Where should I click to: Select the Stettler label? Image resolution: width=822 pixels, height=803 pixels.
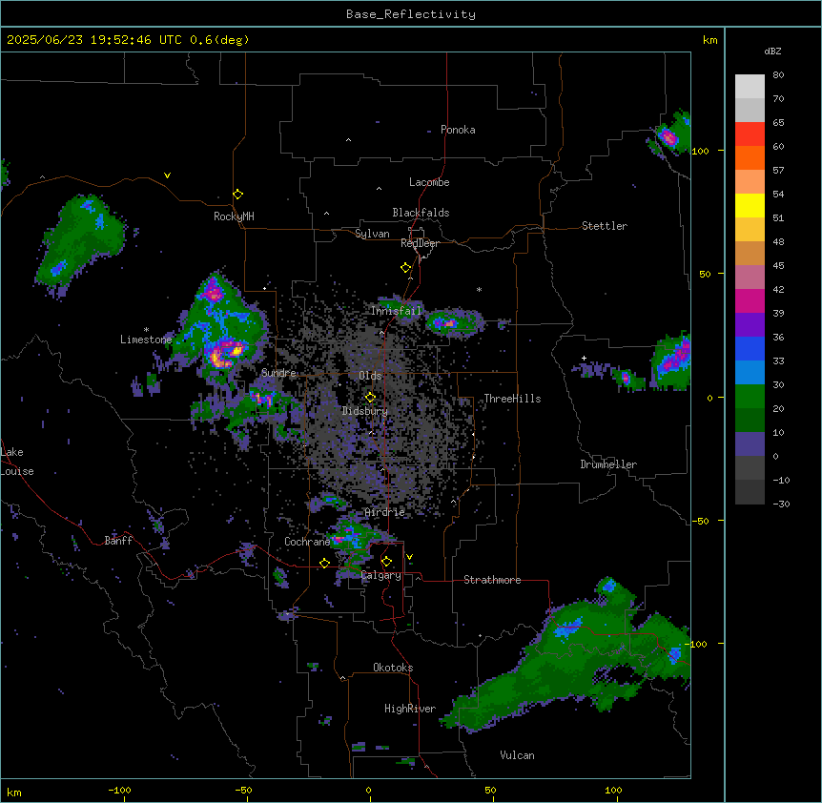[605, 226]
